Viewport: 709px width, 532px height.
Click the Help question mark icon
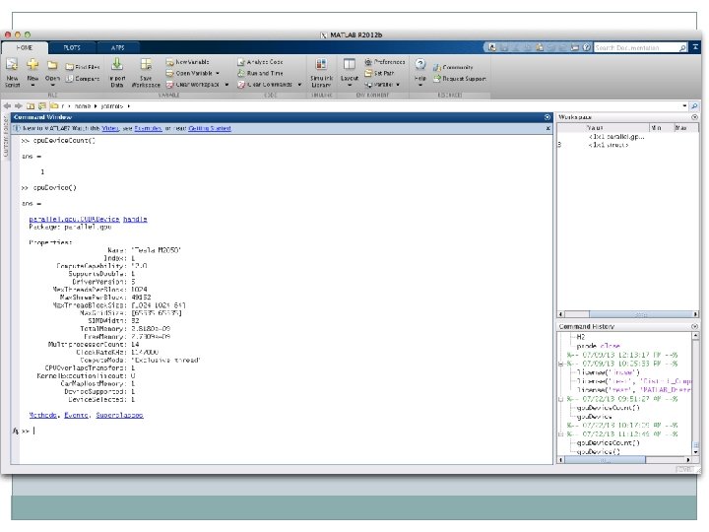420,64
